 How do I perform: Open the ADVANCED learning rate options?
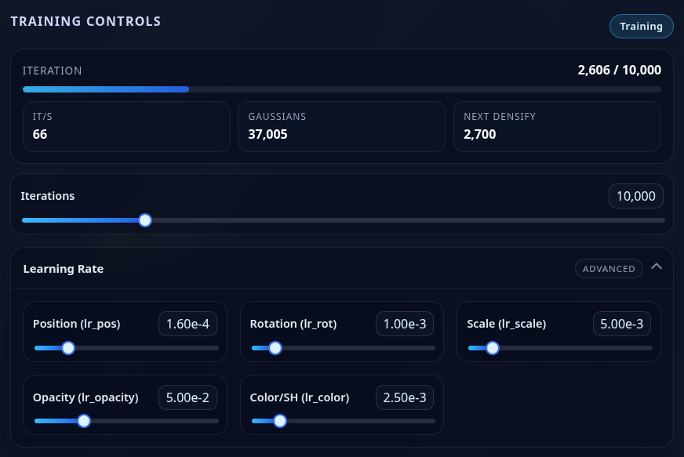click(609, 268)
